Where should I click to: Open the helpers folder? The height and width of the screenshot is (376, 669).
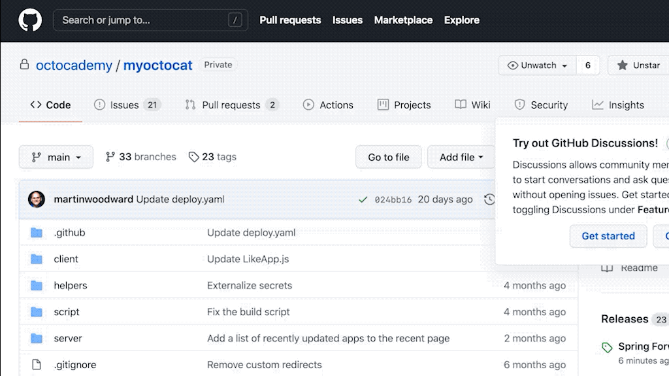71,285
